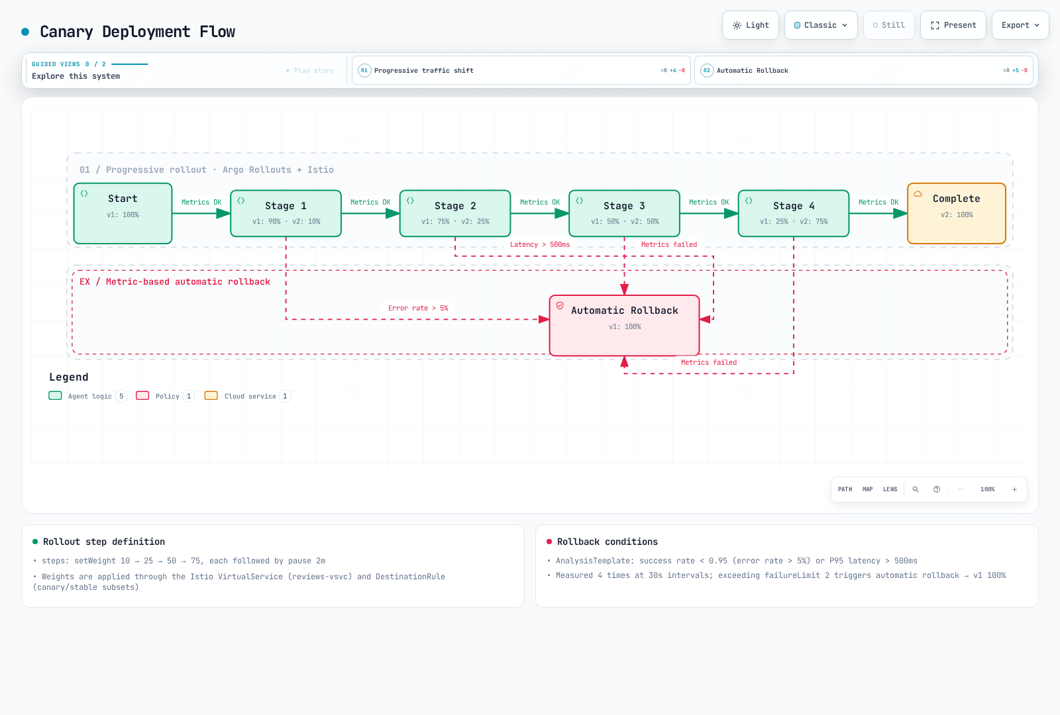The image size is (1060, 715).
Task: Click the 'Error rate > 5%' edge label
Action: pos(418,308)
